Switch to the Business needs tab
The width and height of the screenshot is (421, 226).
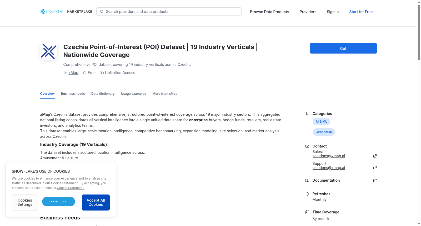click(73, 94)
